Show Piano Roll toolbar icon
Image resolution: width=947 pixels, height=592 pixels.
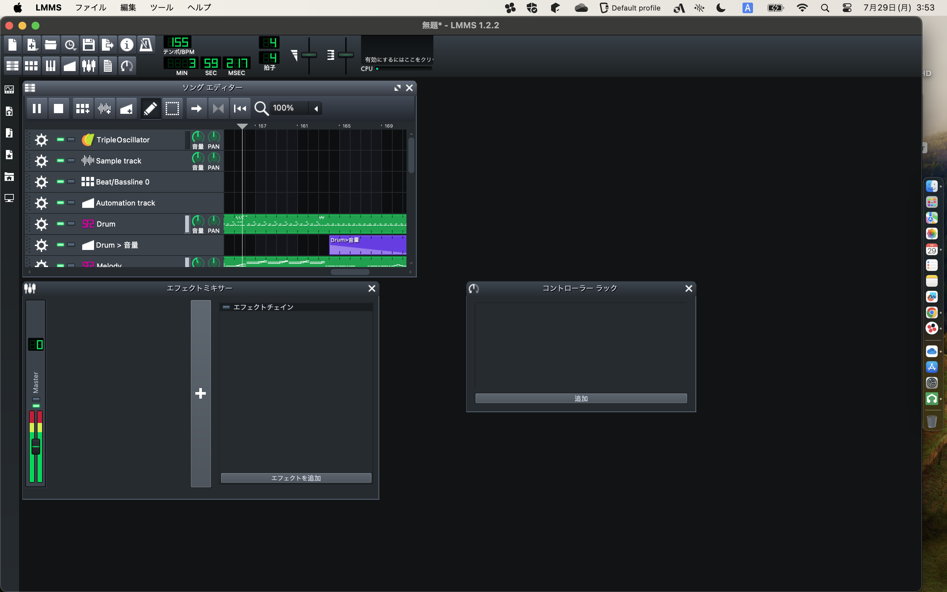click(51, 66)
